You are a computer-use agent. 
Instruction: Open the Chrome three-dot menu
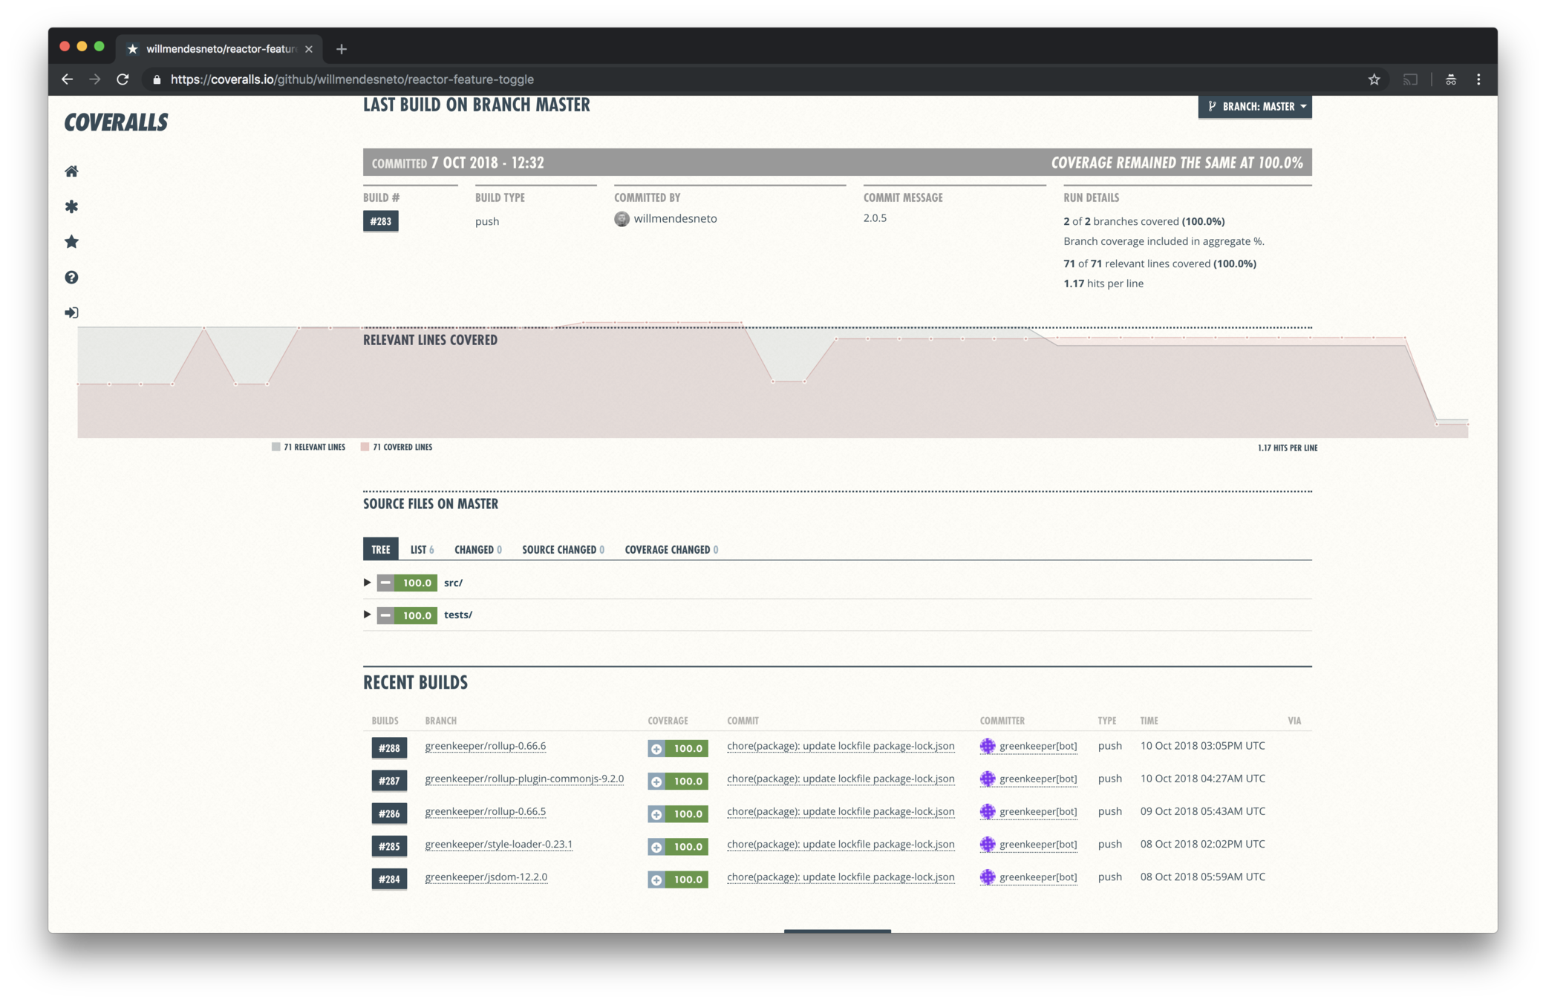coord(1478,79)
